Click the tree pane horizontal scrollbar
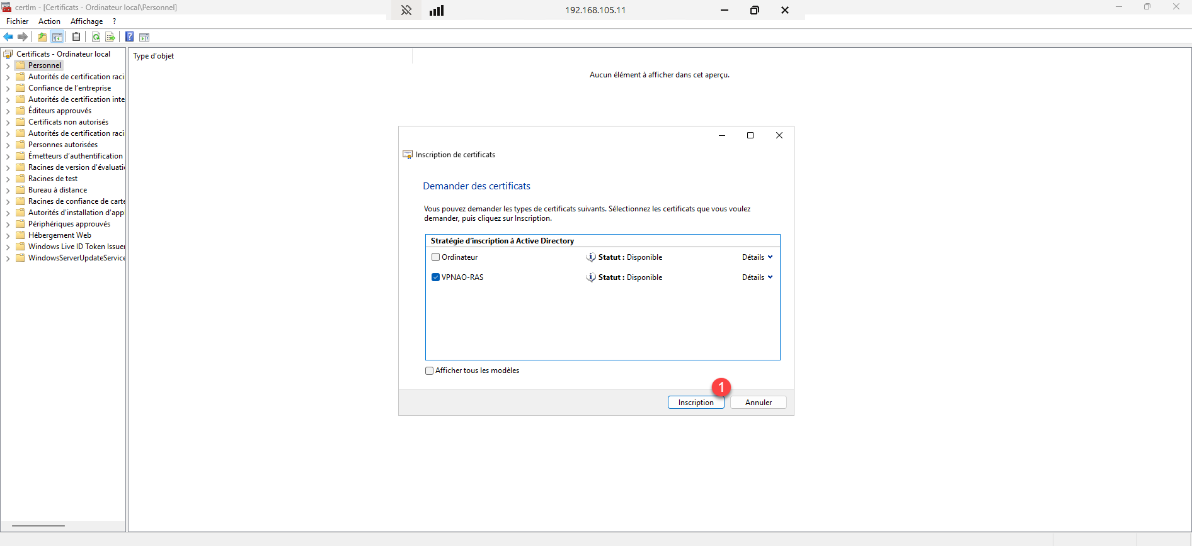This screenshot has height=546, width=1192. (x=38, y=525)
